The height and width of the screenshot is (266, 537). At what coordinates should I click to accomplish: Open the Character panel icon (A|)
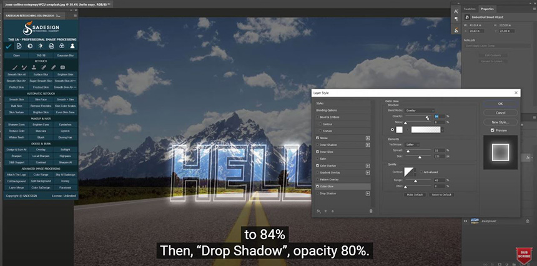tap(456, 11)
